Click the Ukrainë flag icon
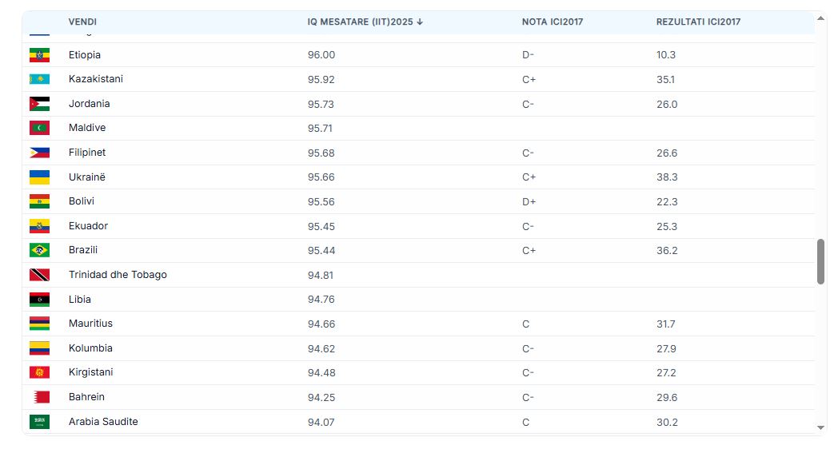Viewport: 834px width, 449px height. coord(39,177)
